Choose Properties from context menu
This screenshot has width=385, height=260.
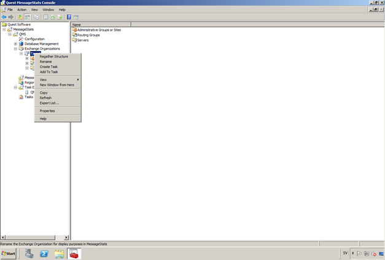[x=58, y=111]
